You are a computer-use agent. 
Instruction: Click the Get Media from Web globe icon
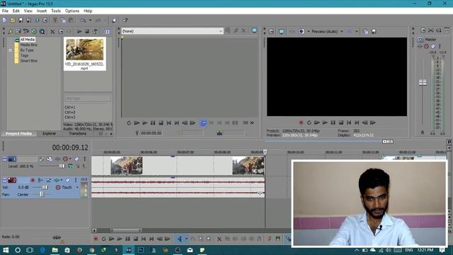[34, 31]
